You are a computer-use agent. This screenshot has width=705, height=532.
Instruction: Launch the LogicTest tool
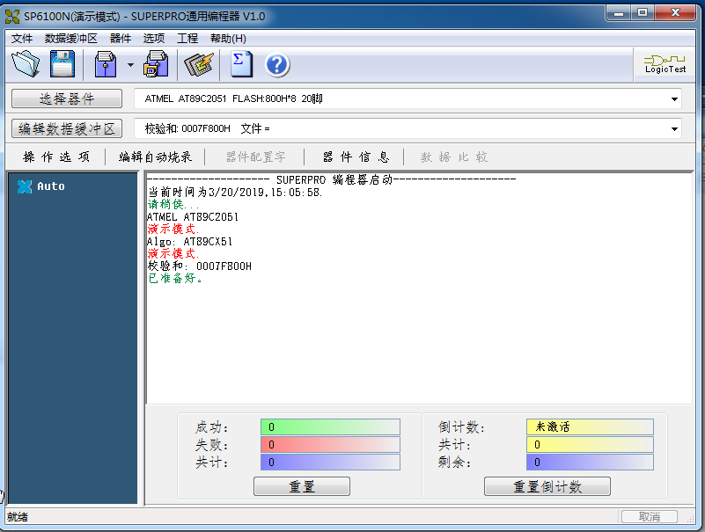click(665, 64)
